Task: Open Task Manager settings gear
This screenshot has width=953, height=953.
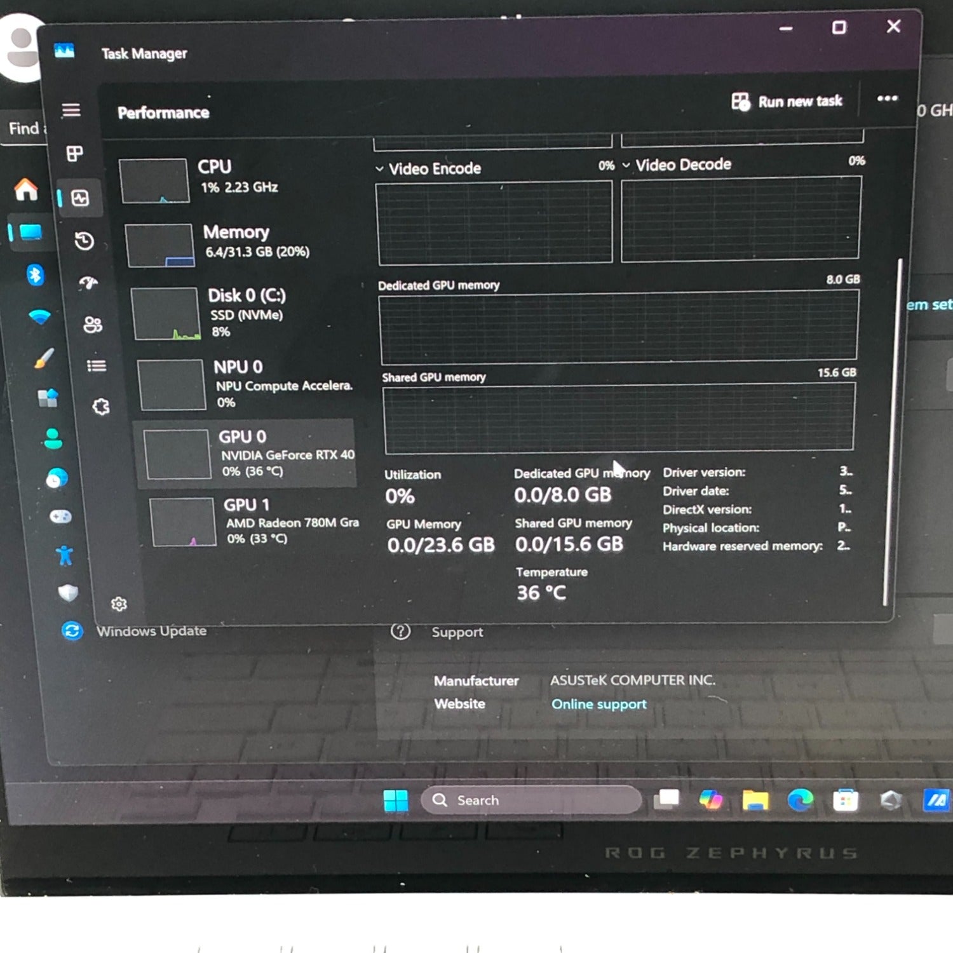Action: (119, 603)
